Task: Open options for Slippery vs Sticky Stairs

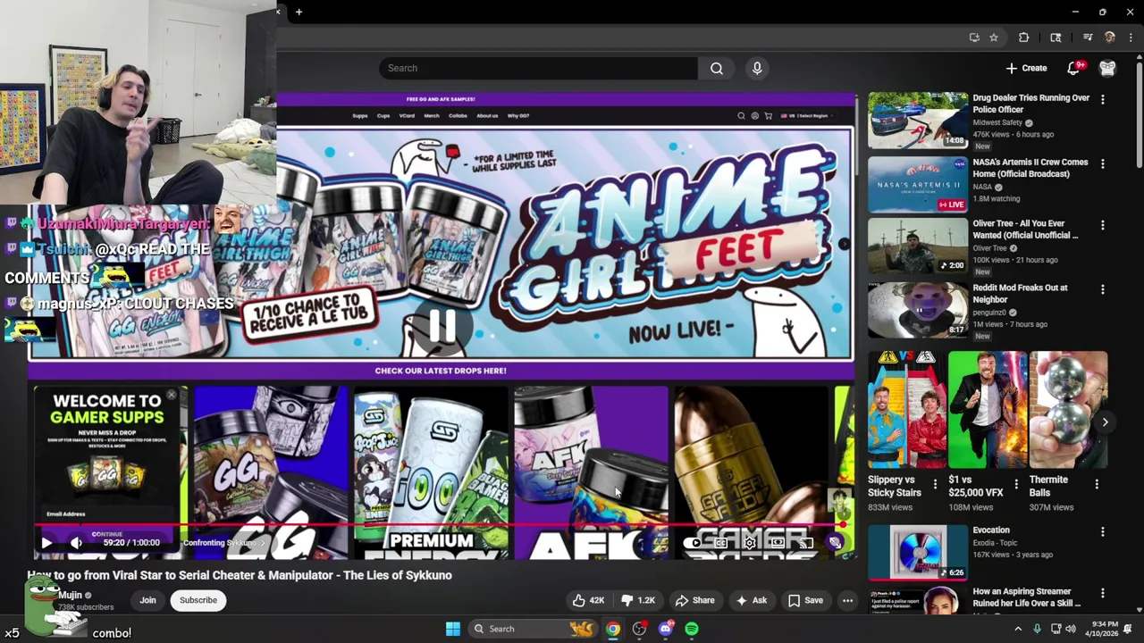Action: point(935,483)
